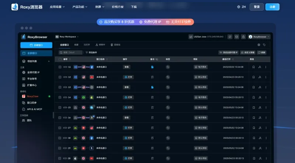Click the US/San Jose location icon
295x163 pixels.
pyautogui.click(x=191, y=37)
